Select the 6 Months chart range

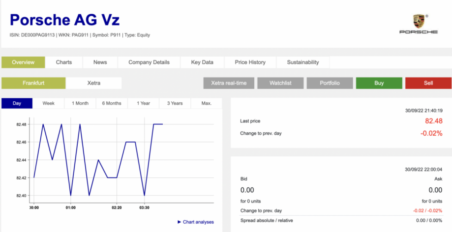click(x=112, y=103)
